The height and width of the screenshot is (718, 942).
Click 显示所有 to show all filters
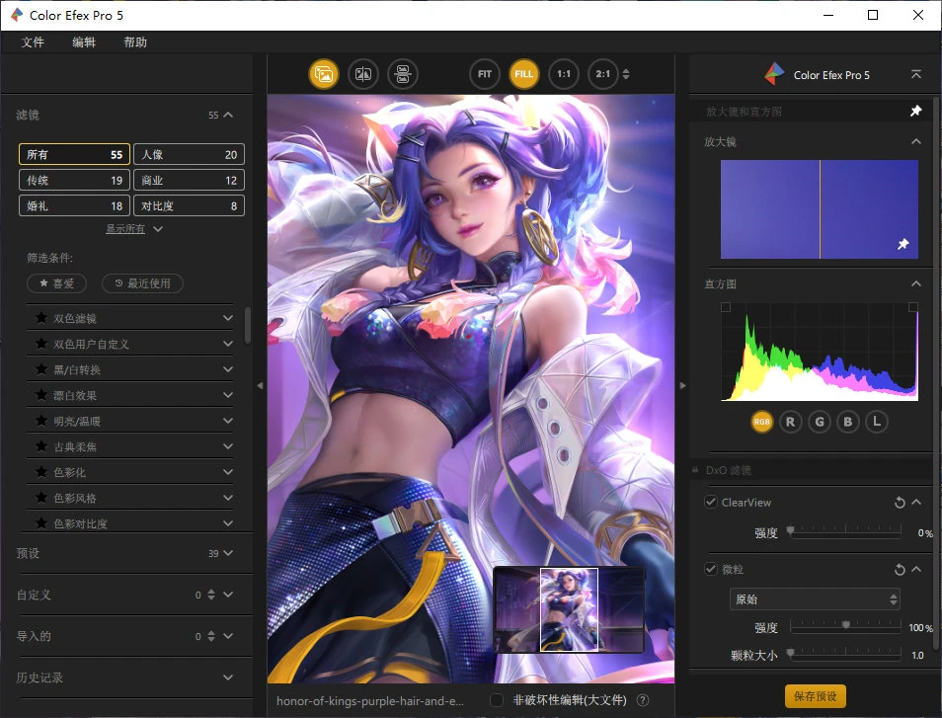127,228
